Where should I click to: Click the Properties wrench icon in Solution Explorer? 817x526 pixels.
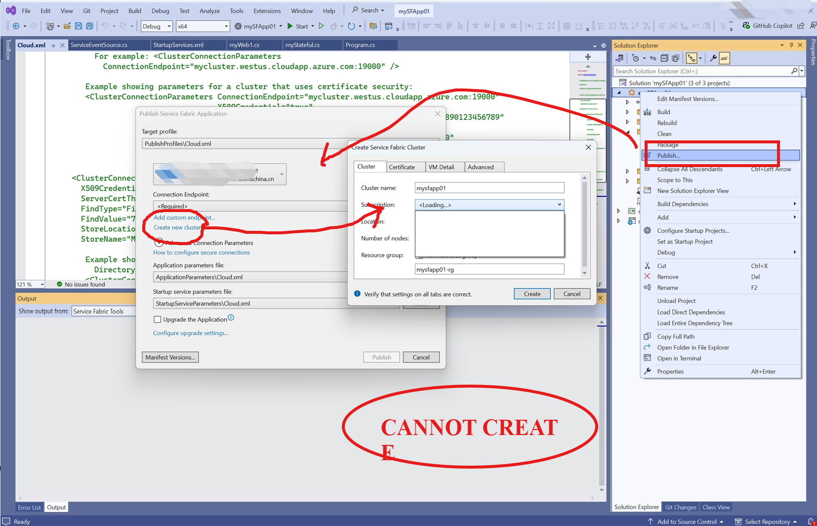713,58
